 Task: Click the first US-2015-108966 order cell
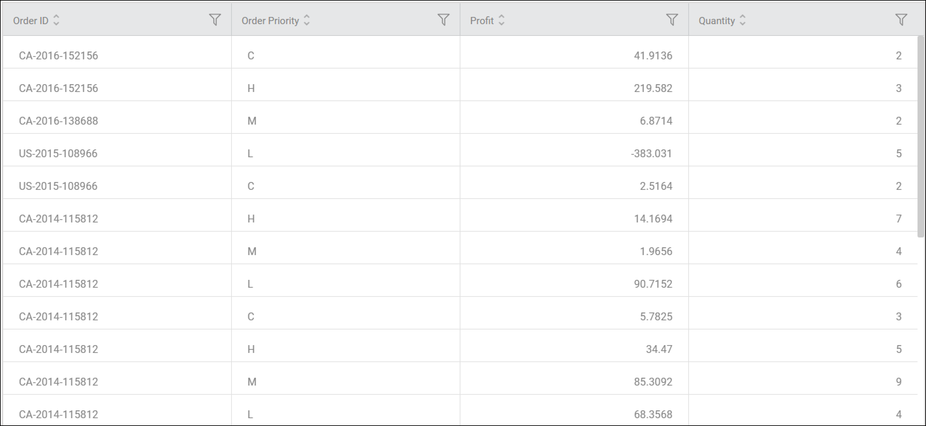(x=58, y=154)
